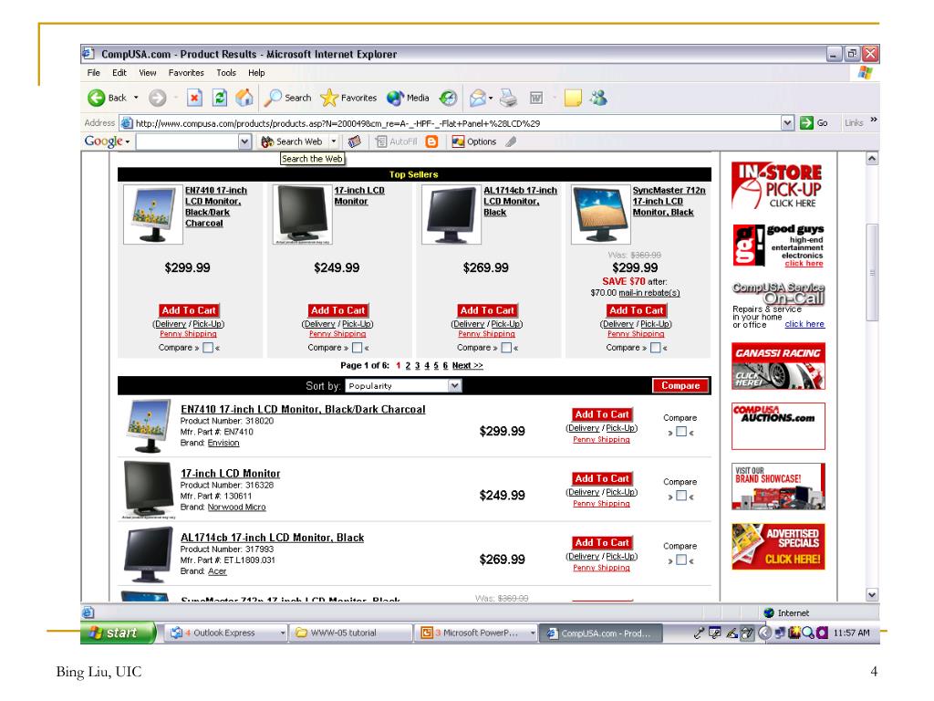
Task: Click in the Google toolbar search field
Action: pos(188,141)
